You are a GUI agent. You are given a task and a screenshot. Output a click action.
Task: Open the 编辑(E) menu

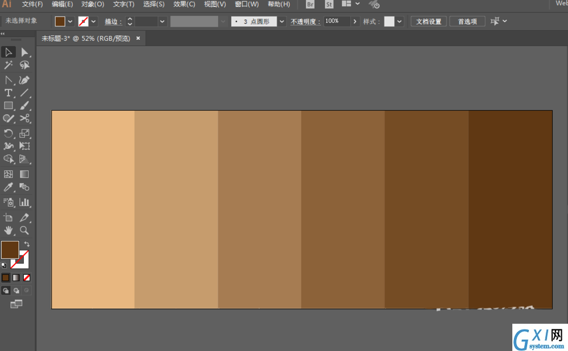click(x=62, y=5)
